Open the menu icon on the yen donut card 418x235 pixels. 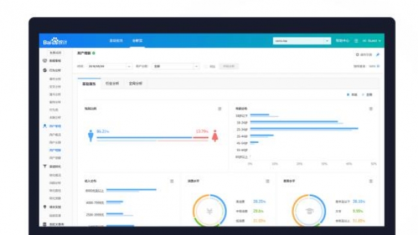(x=267, y=181)
